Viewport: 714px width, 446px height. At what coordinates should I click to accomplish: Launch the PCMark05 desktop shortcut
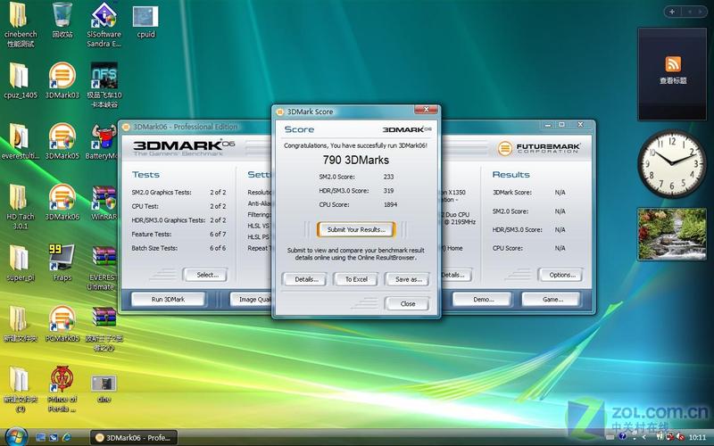[62, 318]
